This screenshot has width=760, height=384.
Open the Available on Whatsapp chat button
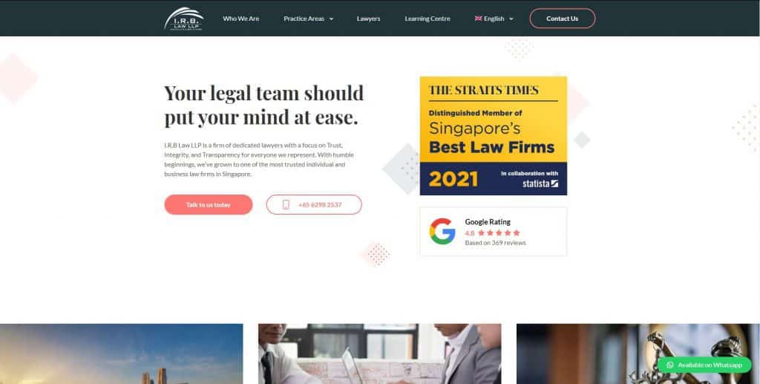coord(704,365)
